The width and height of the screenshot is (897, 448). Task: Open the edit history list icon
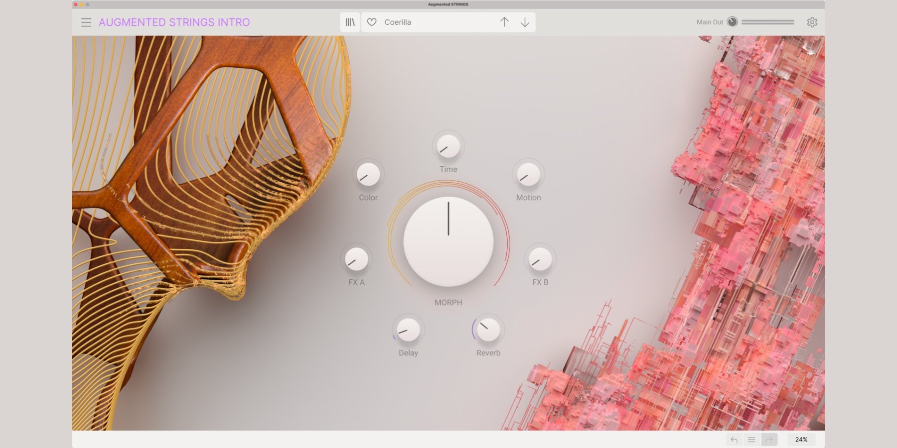click(751, 440)
